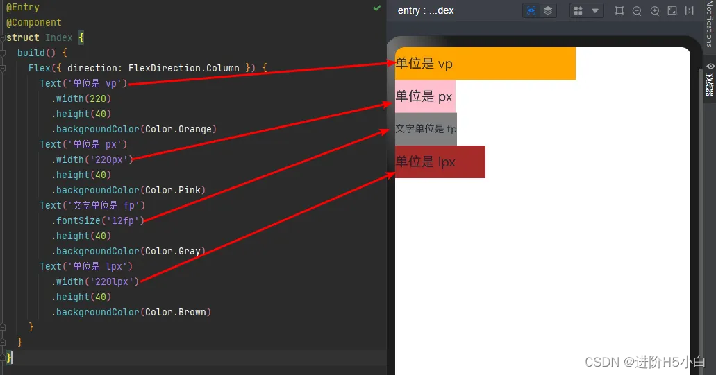Click the frame icon left of zoom out
Screen dimensions: 716x375
(x=619, y=10)
